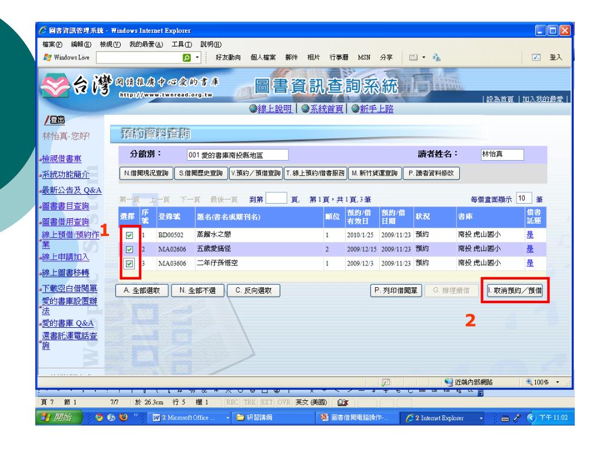Click the mail envelope icon in Live toolbar
This screenshot has width=603, height=452.
(x=413, y=57)
